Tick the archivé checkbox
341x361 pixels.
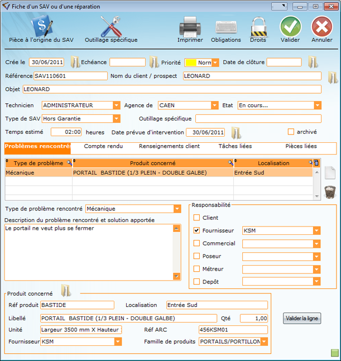click(291, 132)
